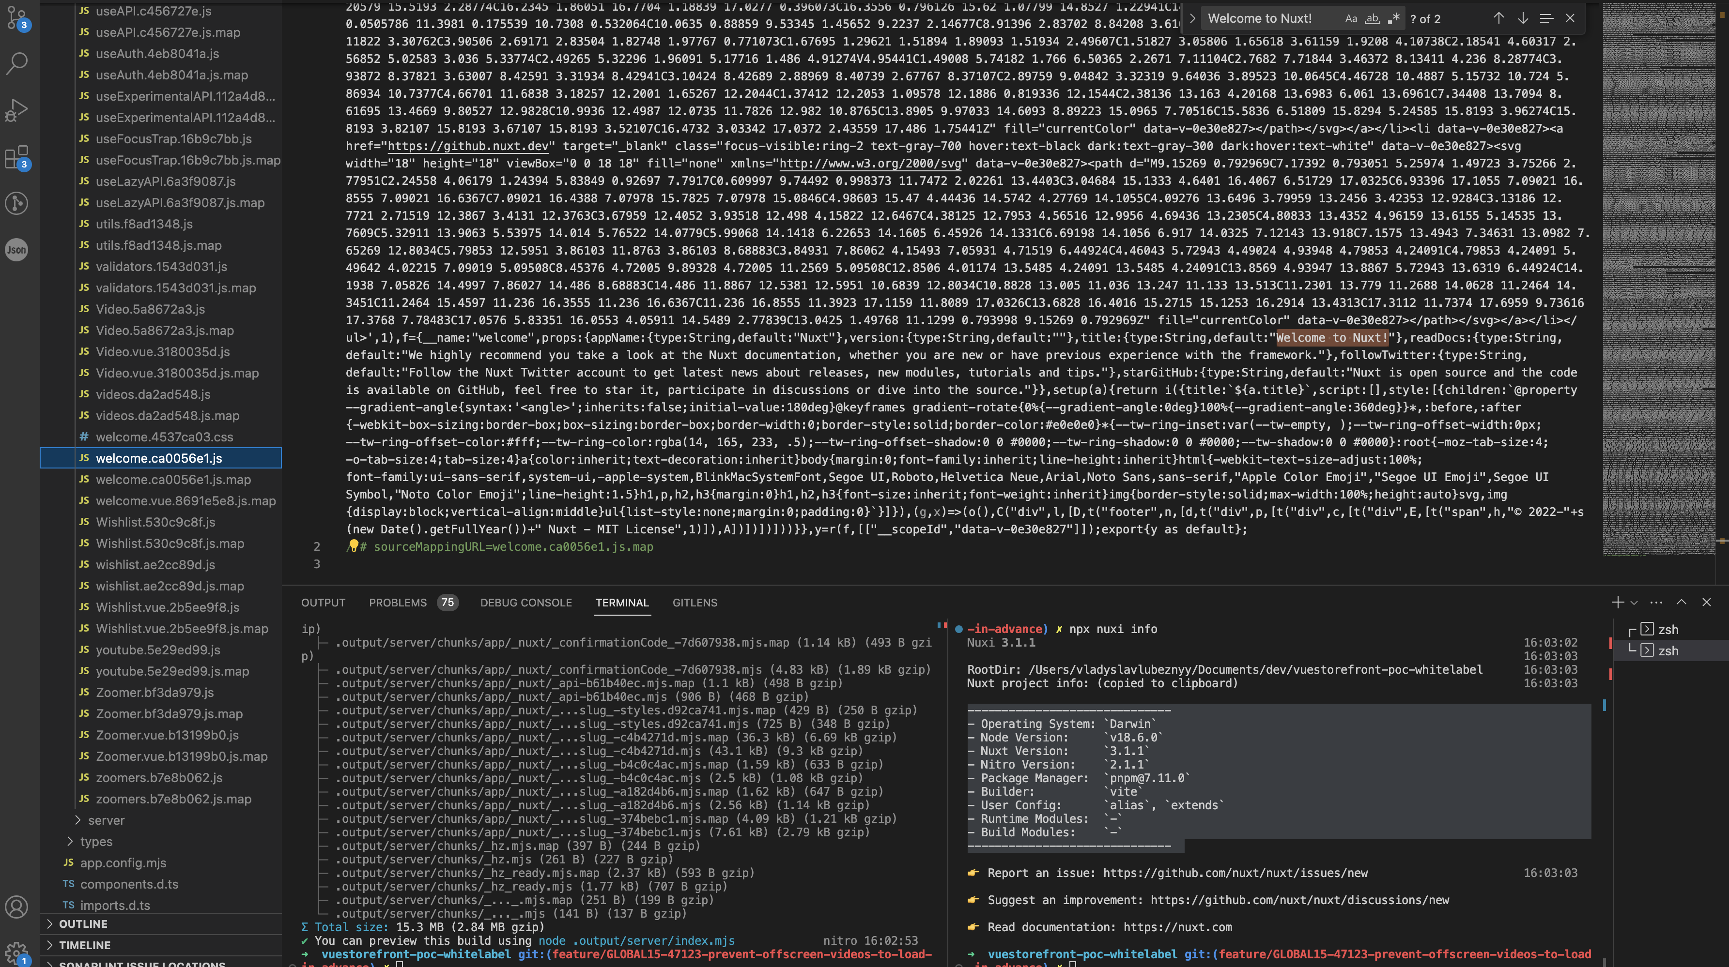Expand the TIMELINE section

85,945
